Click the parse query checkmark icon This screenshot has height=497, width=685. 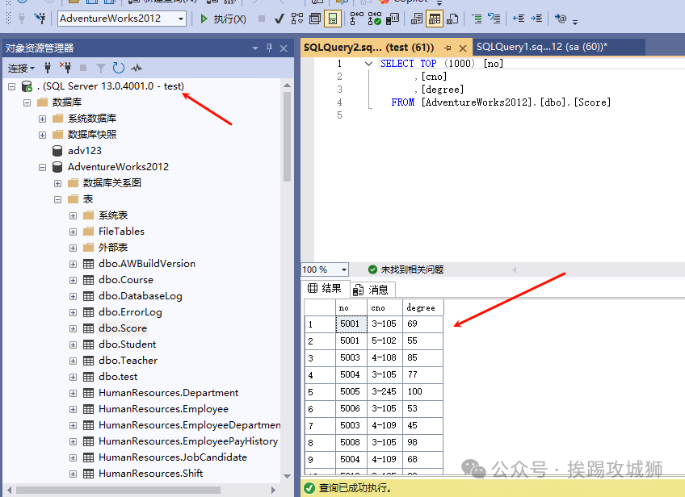[x=279, y=19]
